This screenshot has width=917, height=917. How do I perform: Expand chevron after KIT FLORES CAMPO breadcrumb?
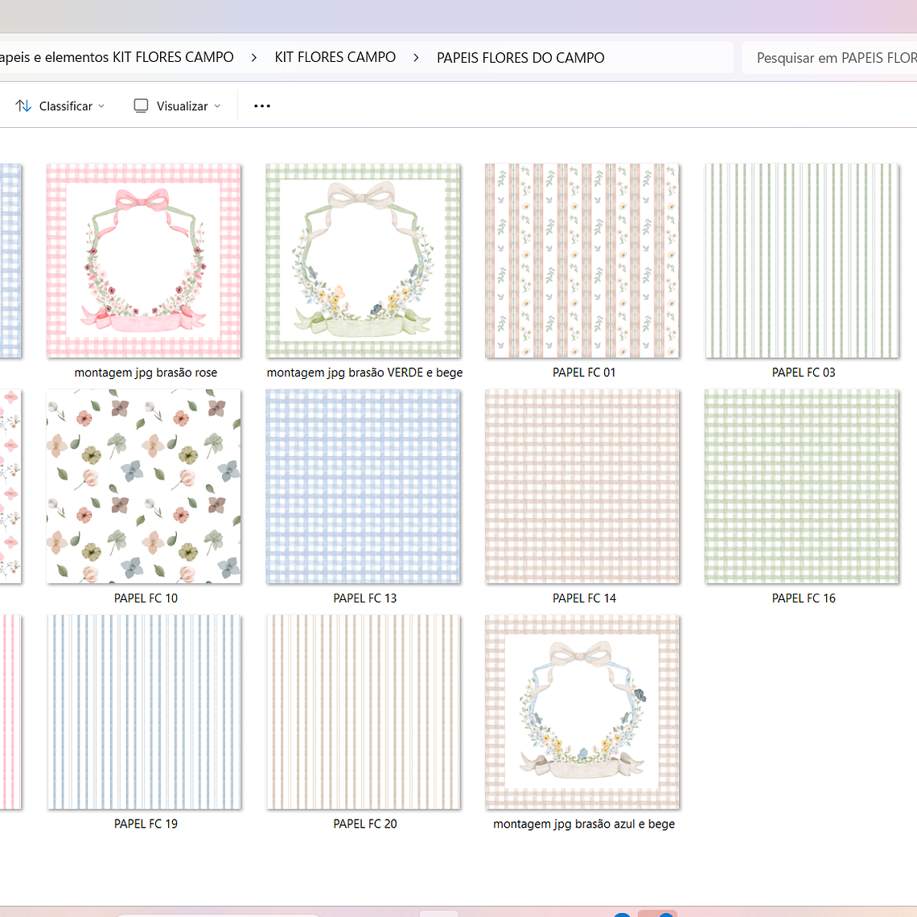416,58
